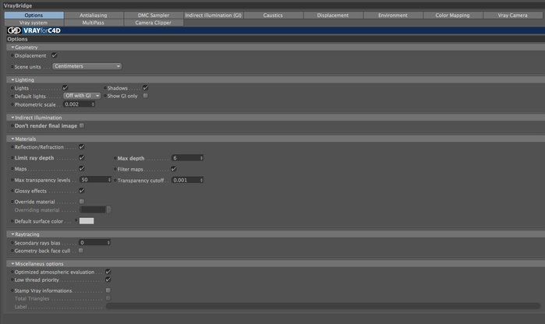Select the Options tab
Image resolution: width=545 pixels, height=324 pixels.
[34, 16]
